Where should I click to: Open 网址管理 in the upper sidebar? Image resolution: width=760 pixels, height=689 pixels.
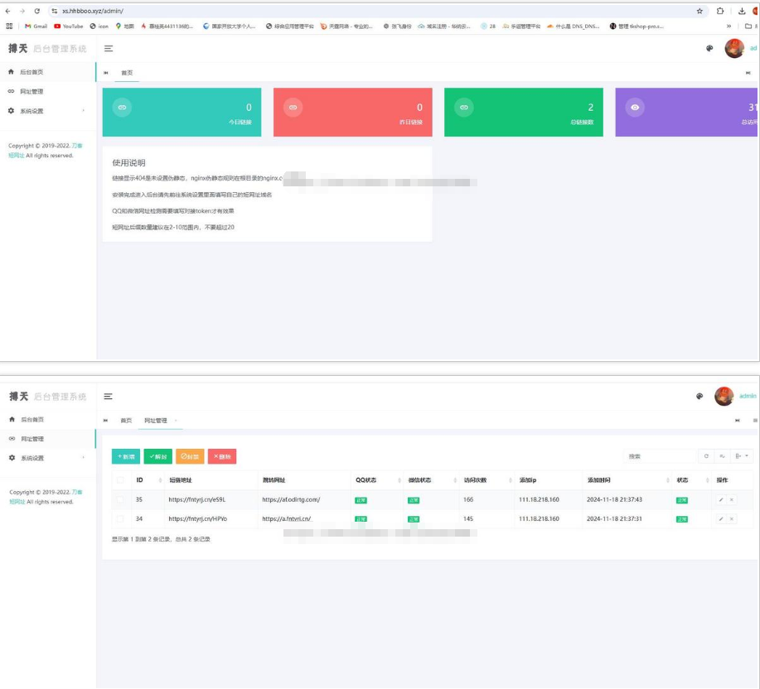[x=31, y=92]
